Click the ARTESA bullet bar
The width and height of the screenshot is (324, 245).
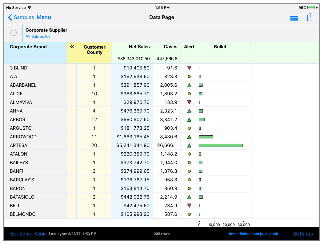tap(221, 145)
